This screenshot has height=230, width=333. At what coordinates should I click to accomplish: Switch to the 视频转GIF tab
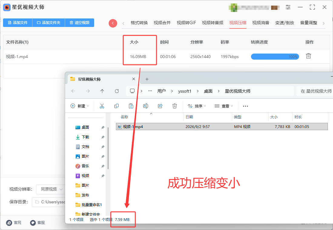point(186,23)
